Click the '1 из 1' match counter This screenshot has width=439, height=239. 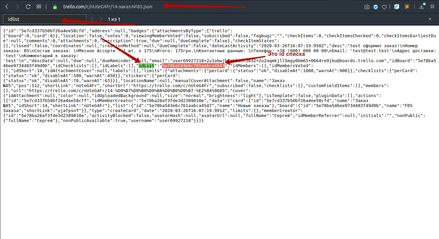tap(114, 19)
